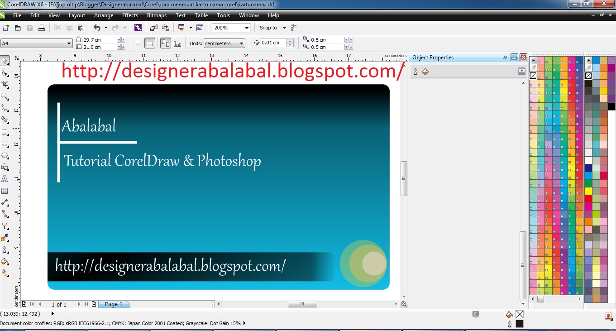Select the Table tool
The height and width of the screenshot is (331, 616).
point(5,191)
